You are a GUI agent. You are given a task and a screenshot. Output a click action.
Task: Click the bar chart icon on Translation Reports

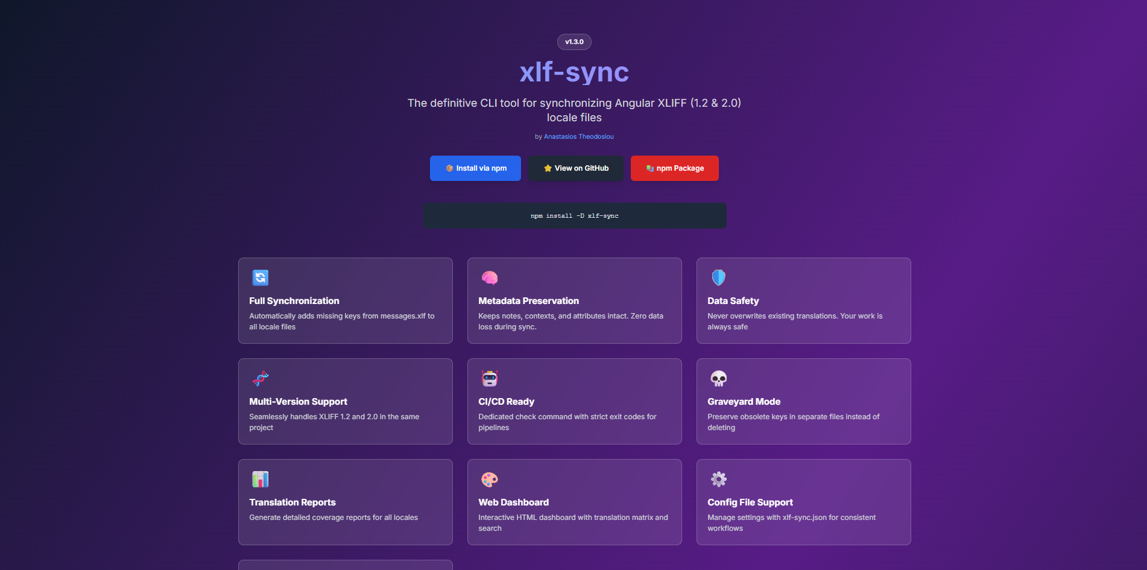point(259,479)
